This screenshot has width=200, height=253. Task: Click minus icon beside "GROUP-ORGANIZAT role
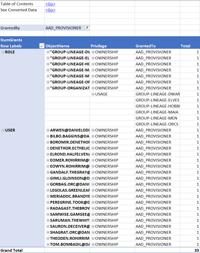(48, 88)
